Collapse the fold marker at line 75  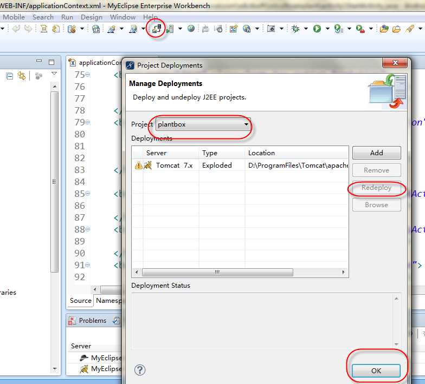pyautogui.click(x=88, y=75)
